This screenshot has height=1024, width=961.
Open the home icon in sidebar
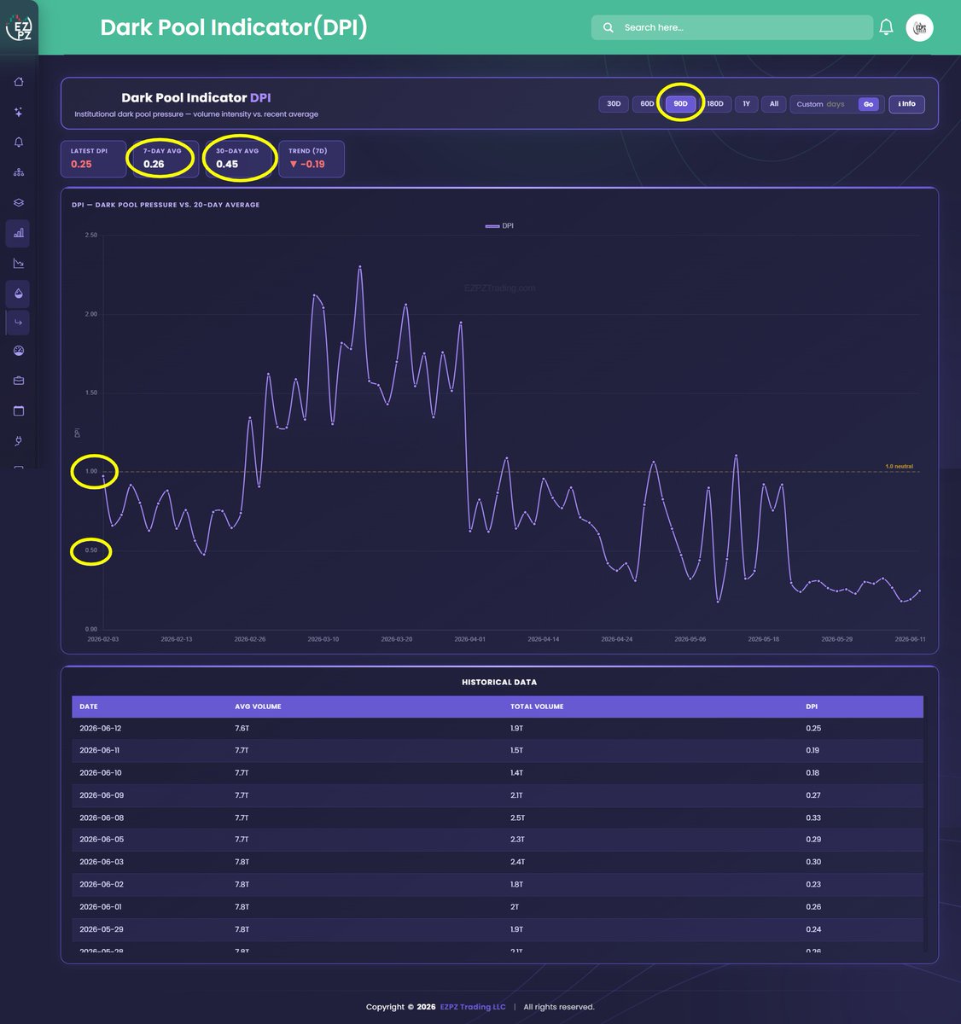(x=19, y=82)
